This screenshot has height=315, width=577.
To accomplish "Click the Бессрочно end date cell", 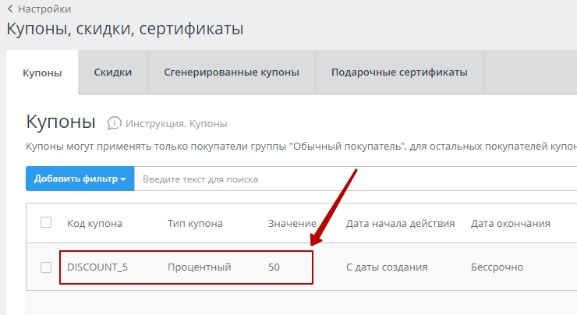I will click(497, 267).
